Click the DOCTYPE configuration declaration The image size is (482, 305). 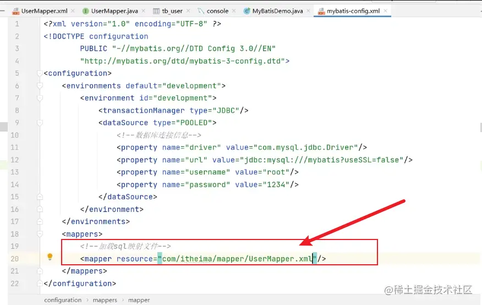pyautogui.click(x=96, y=36)
